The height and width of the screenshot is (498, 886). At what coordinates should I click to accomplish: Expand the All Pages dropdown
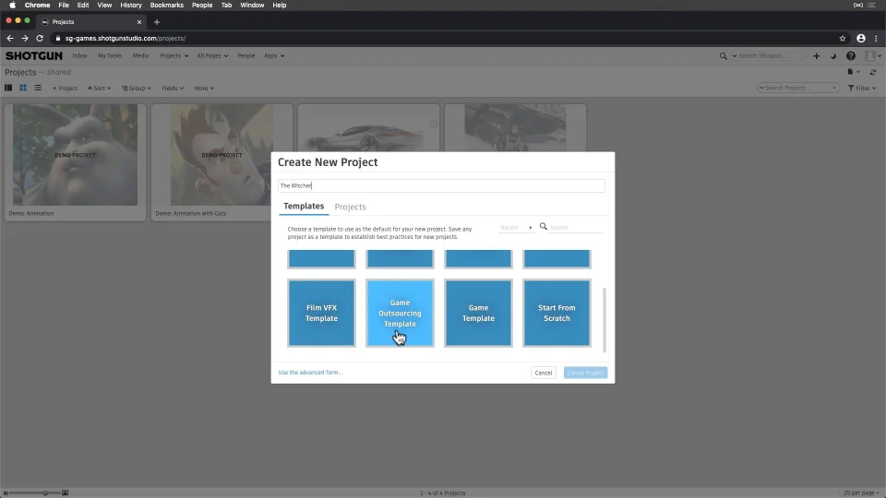[212, 56]
